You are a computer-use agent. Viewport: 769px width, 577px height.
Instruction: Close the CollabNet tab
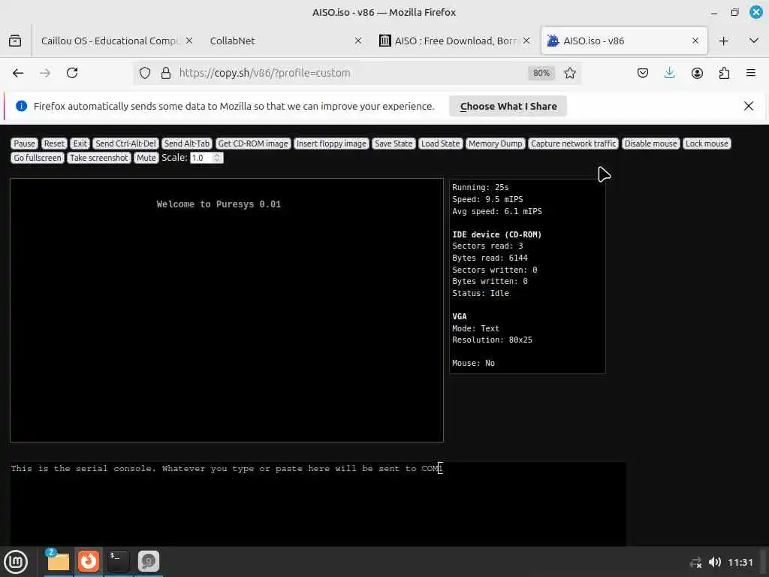[x=358, y=41]
